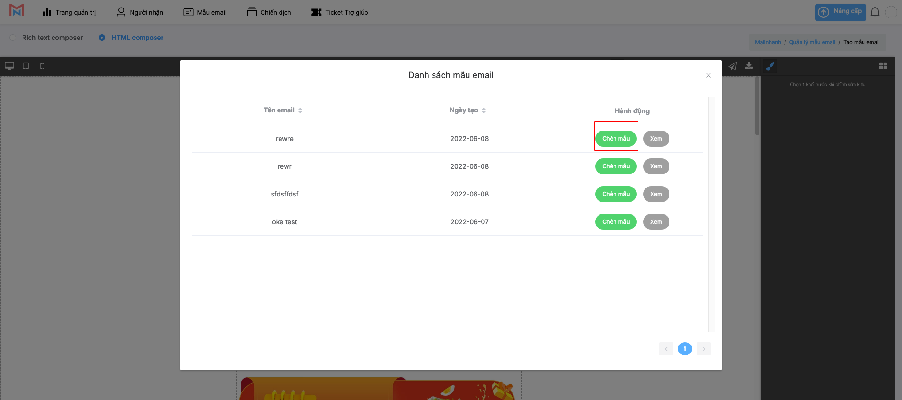The height and width of the screenshot is (400, 902).
Task: Open the notification bell
Action: tap(875, 12)
